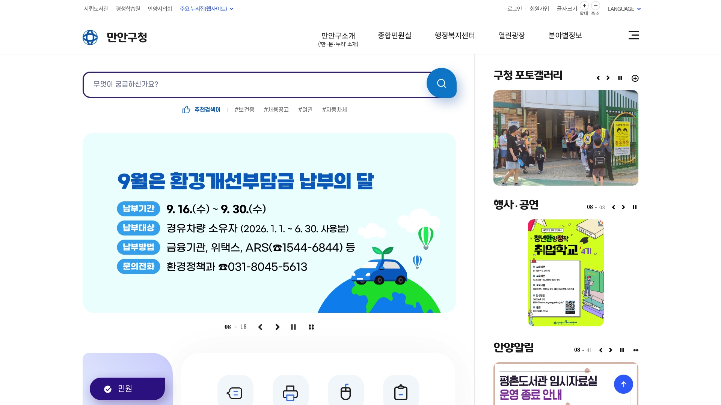The width and height of the screenshot is (721, 405).
Task: Select the #자동차세 search keyword
Action: point(334,109)
